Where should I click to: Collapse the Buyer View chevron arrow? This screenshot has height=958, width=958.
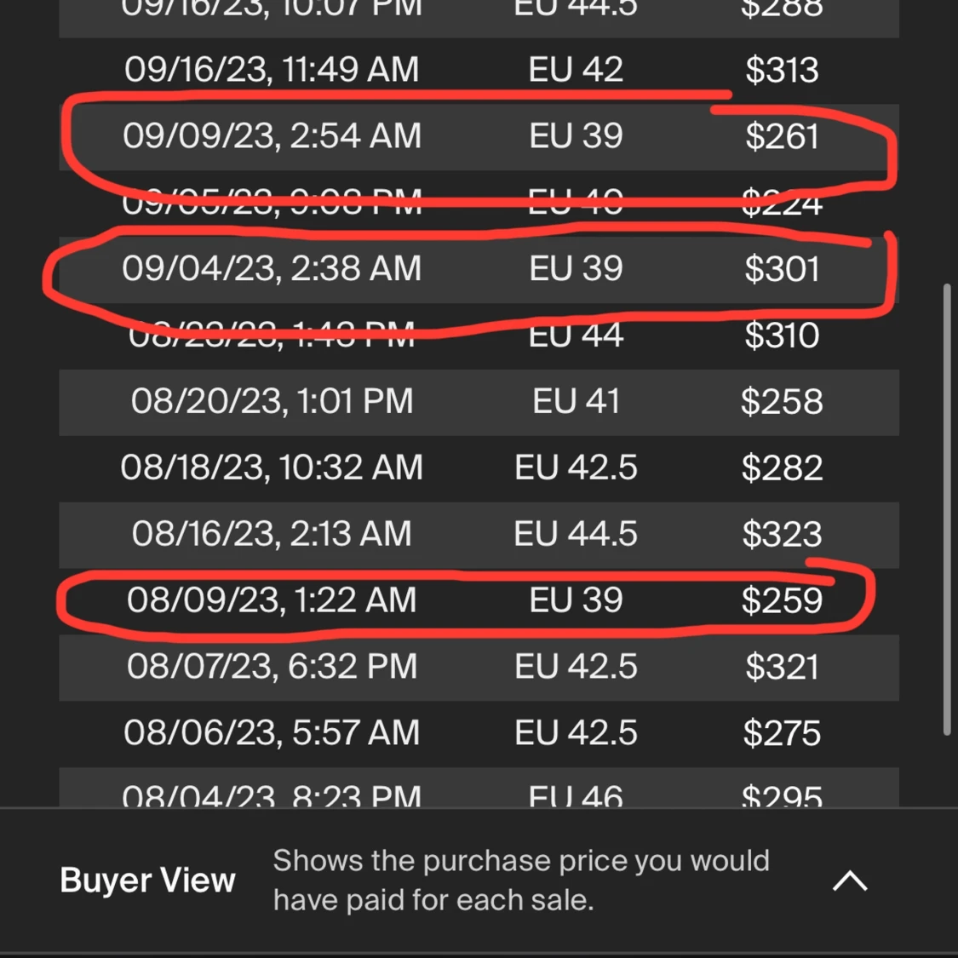click(x=850, y=881)
